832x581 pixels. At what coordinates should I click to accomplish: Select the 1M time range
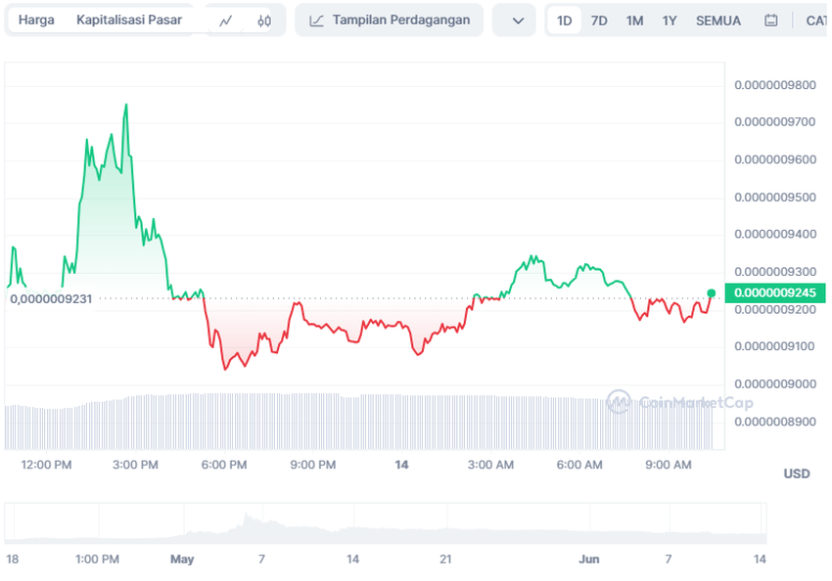click(x=634, y=21)
